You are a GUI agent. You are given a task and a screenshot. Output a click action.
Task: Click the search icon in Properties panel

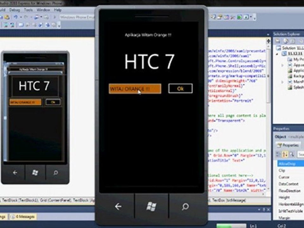[x=291, y=154]
